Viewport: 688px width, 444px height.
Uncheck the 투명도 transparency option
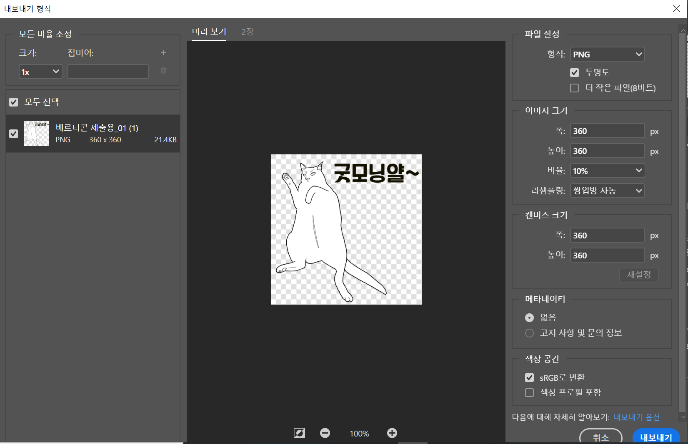(x=574, y=72)
